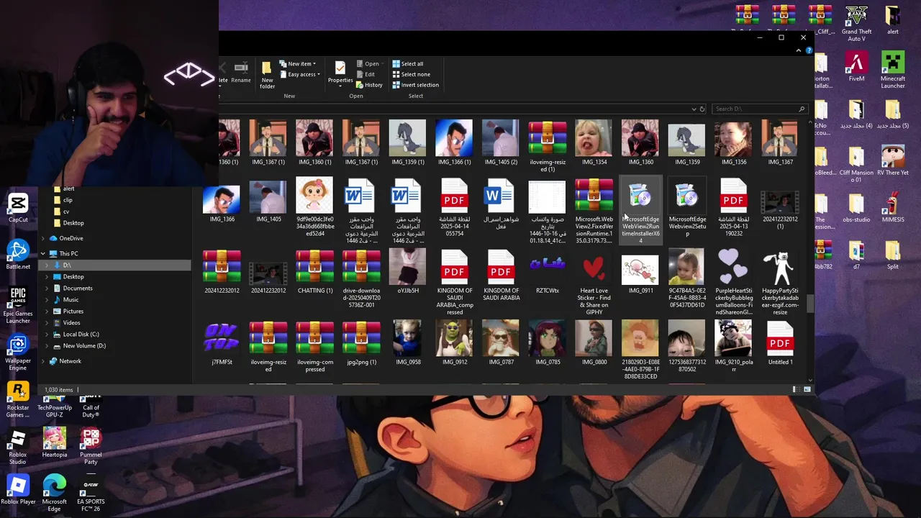Switch to details view in status bar
The width and height of the screenshot is (921, 518).
(x=795, y=389)
